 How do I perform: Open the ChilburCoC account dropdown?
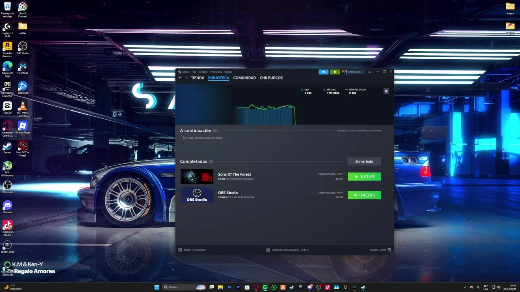353,72
